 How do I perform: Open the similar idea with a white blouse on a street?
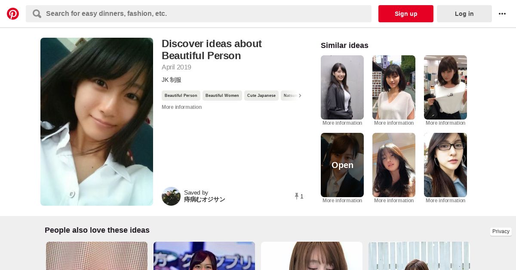coord(394,87)
